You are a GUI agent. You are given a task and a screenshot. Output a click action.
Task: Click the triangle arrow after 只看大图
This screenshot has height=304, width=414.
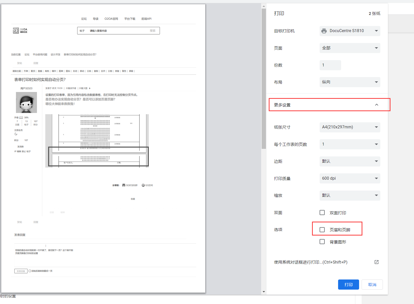pos(90,88)
